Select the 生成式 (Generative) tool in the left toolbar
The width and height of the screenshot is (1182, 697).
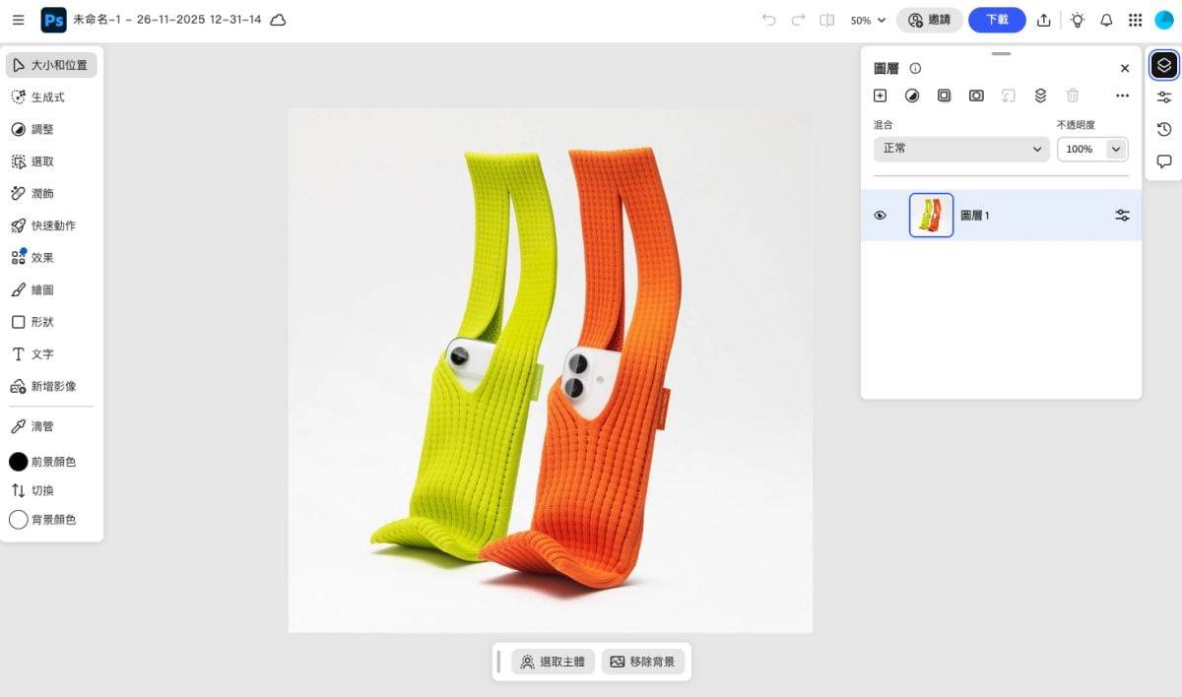click(x=41, y=96)
